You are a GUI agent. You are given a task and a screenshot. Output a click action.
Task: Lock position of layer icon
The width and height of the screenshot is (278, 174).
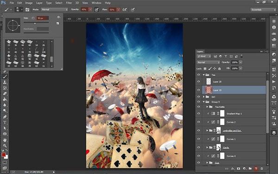click(215, 69)
